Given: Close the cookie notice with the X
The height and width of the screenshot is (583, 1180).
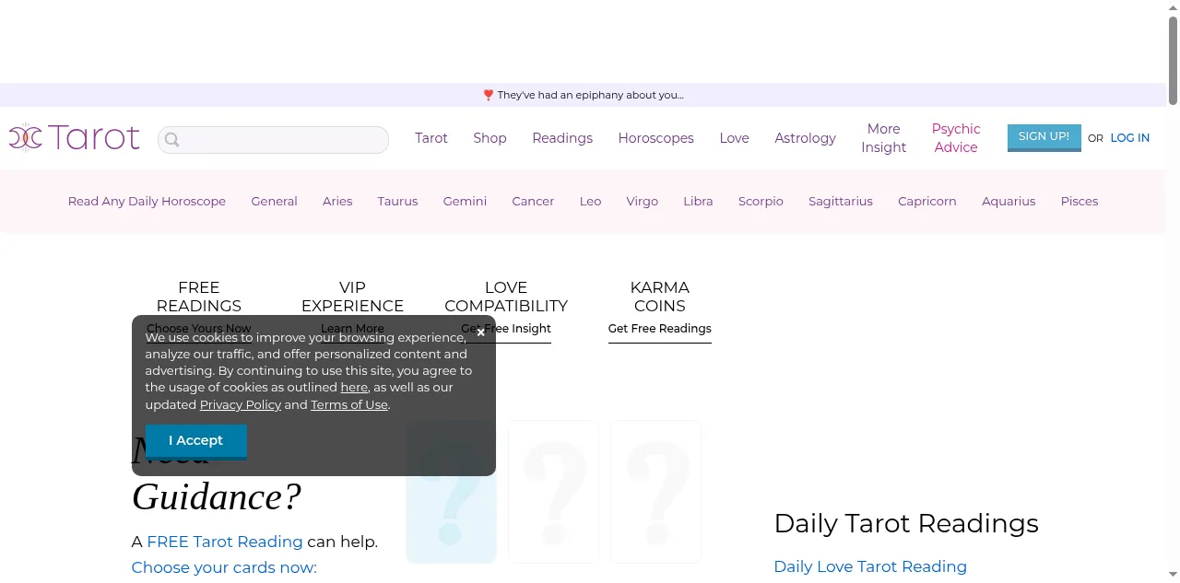Looking at the screenshot, I should (x=480, y=332).
